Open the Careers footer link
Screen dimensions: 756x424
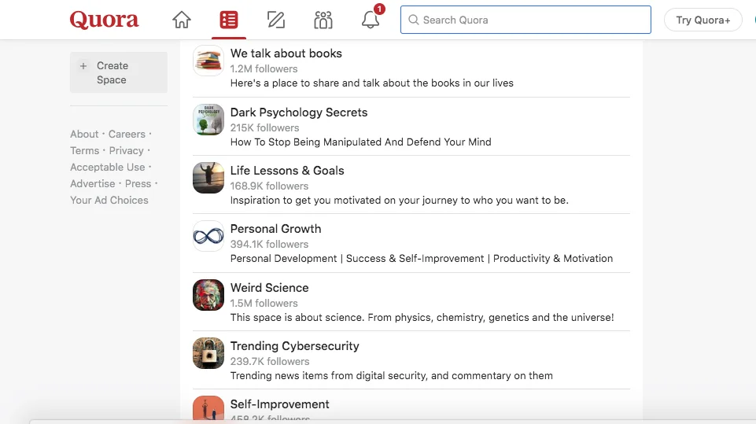tap(127, 135)
